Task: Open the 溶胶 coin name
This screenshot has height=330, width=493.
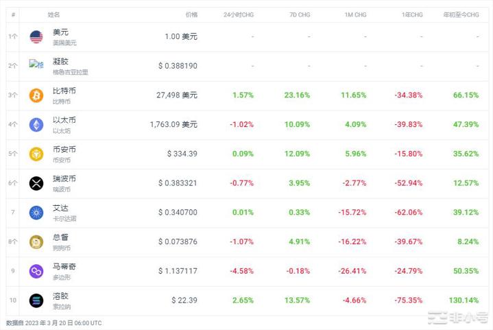Action: [60, 296]
